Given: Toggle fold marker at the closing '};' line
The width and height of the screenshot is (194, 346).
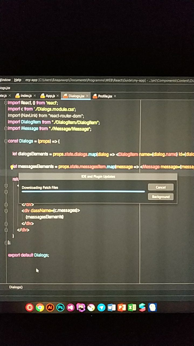Looking at the screenshot, I should coord(6,243).
